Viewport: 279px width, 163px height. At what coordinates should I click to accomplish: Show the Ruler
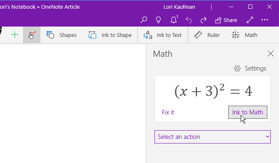[207, 35]
